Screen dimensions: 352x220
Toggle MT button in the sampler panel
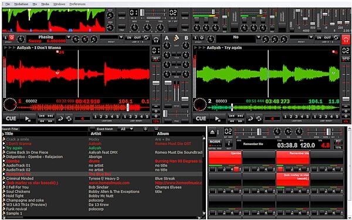[338, 141]
